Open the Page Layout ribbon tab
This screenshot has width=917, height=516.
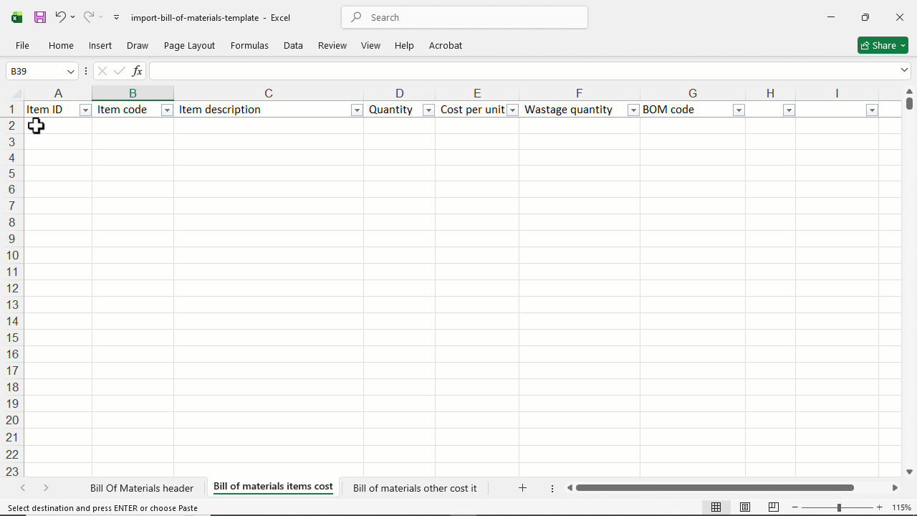click(189, 45)
